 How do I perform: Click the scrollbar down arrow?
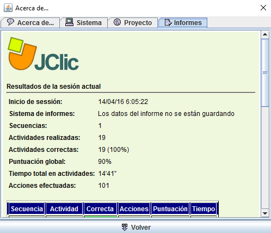[265, 213]
